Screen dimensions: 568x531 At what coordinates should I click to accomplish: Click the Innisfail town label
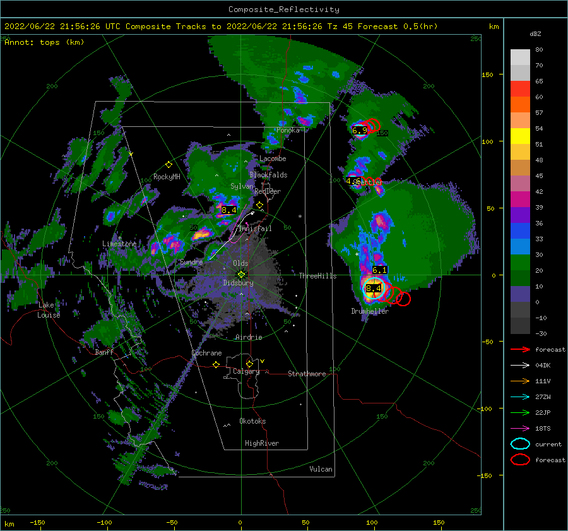(256, 229)
